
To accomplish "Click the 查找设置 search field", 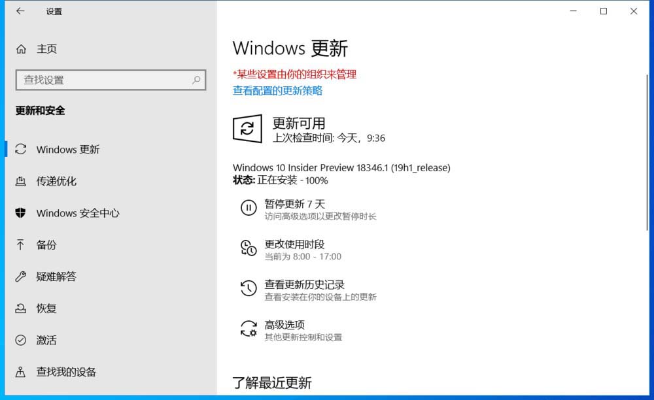I will 111,80.
